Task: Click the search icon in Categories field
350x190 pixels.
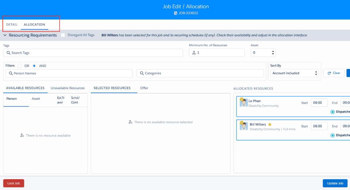Action: pyautogui.click(x=142, y=73)
